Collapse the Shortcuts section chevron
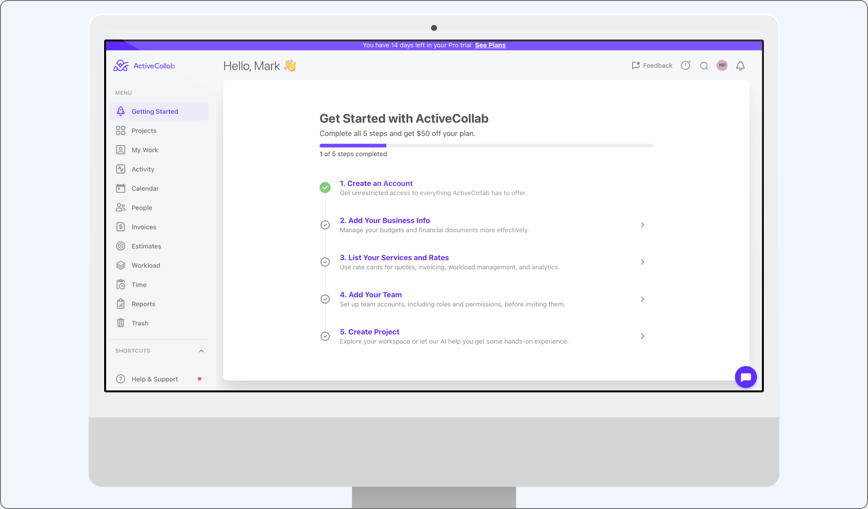This screenshot has height=509, width=868. (202, 351)
